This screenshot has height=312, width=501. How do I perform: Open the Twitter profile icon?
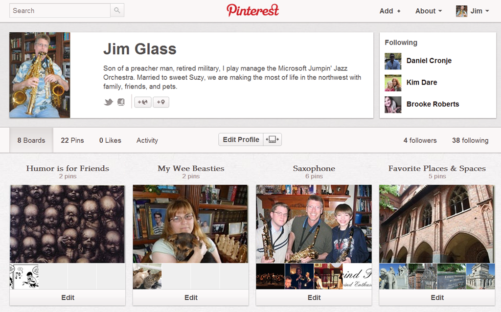(109, 102)
